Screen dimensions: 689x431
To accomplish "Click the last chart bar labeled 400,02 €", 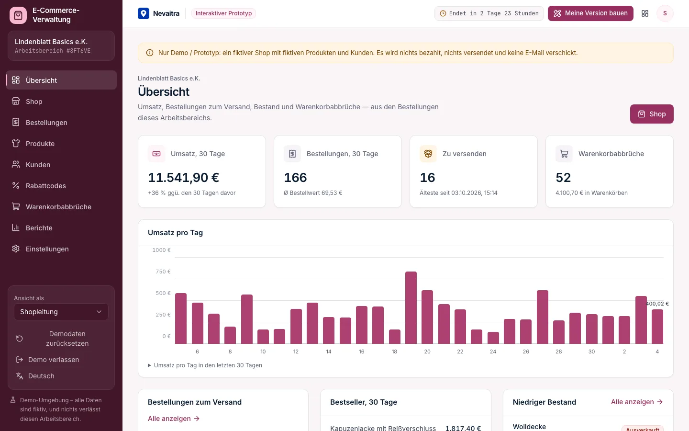I will click(657, 327).
